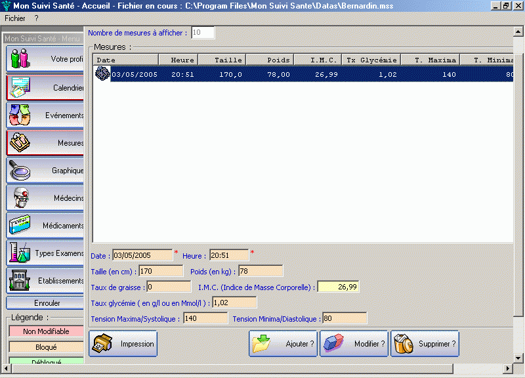Click the Mon Suivi Santé - Menu header
The width and height of the screenshot is (525, 378).
click(x=43, y=39)
